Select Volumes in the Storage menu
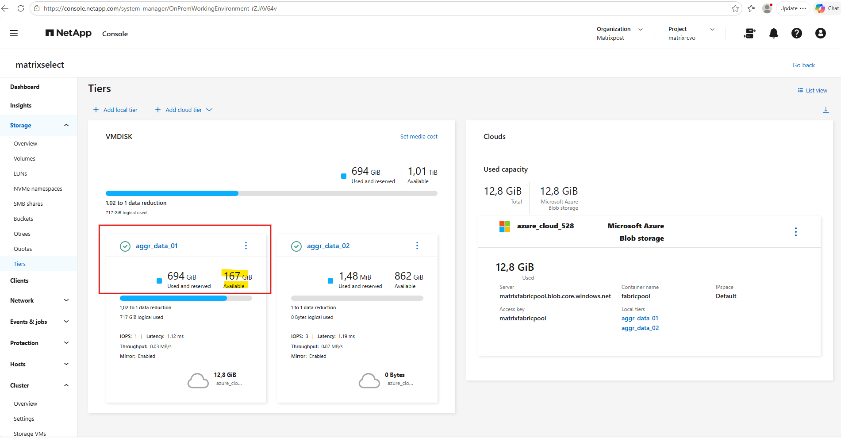 click(24, 158)
